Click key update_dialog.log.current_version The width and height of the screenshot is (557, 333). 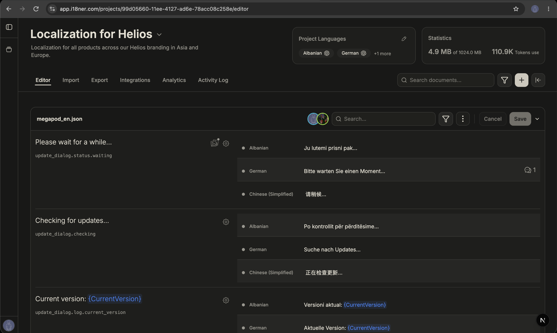coord(80,312)
